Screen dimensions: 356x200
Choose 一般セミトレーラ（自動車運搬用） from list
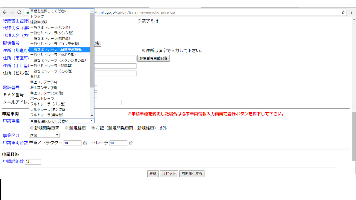(60, 49)
